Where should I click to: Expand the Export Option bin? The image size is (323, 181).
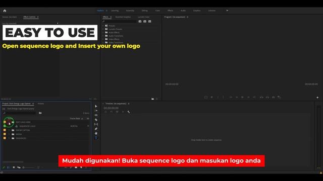coord(9,130)
